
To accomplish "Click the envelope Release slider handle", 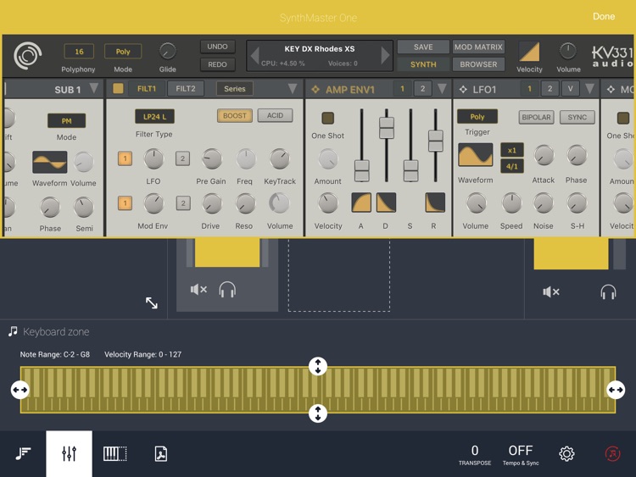I will click(436, 141).
